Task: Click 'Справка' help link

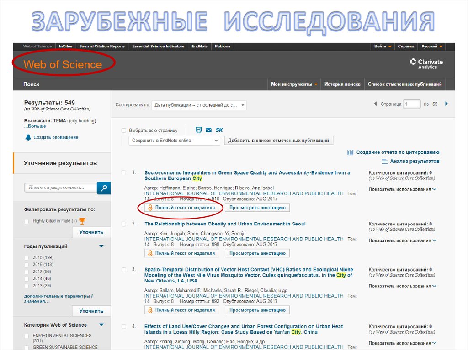Action: pyautogui.click(x=406, y=47)
